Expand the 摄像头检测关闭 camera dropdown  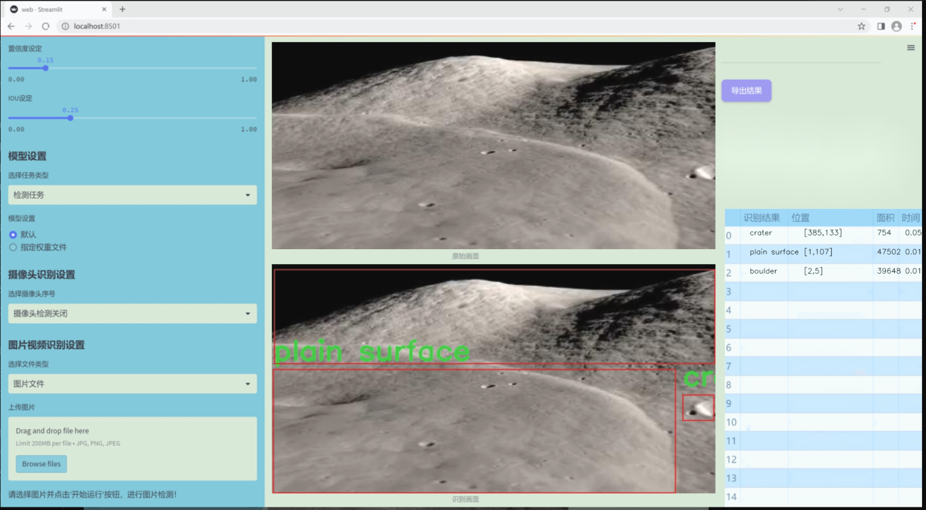click(x=132, y=313)
